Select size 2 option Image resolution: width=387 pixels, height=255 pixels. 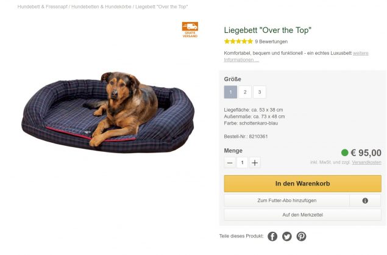[245, 92]
